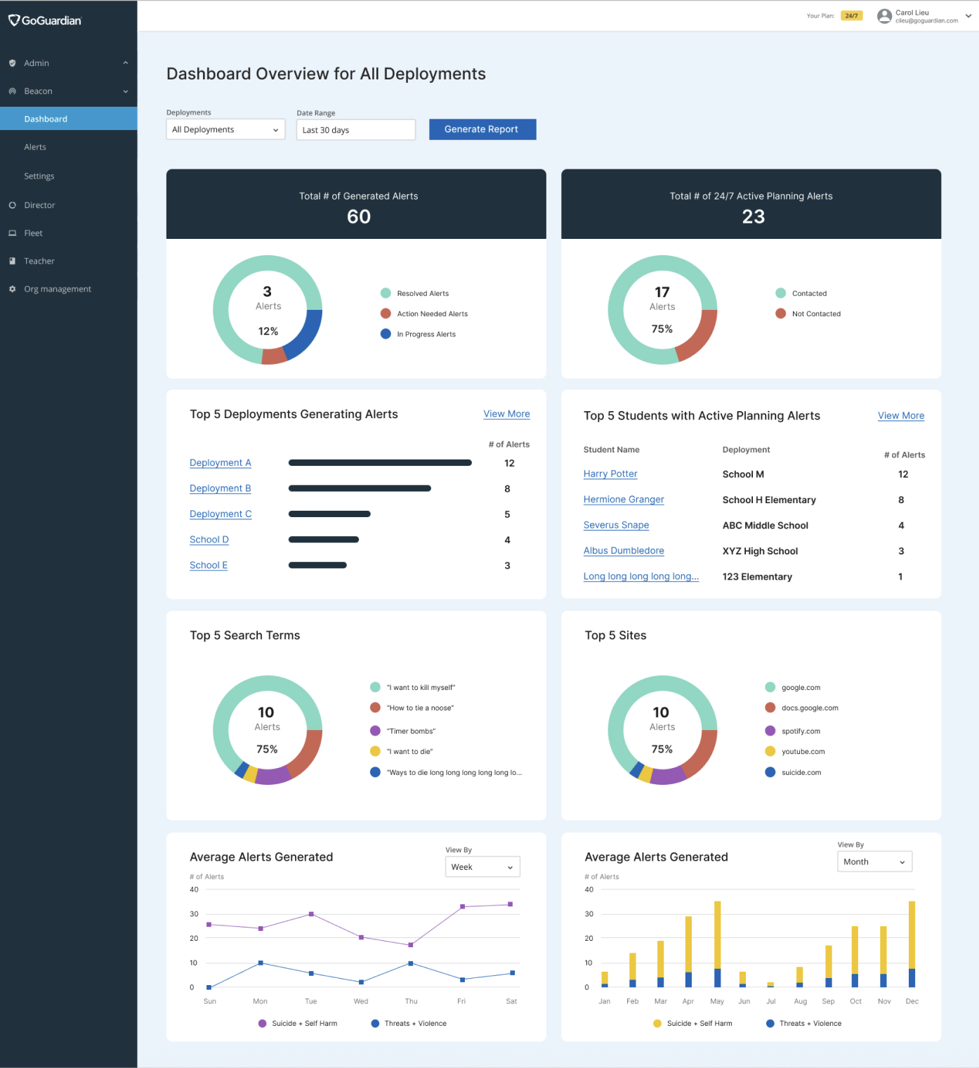
Task: Click the Resolved Alerts legend swatch
Action: (386, 293)
